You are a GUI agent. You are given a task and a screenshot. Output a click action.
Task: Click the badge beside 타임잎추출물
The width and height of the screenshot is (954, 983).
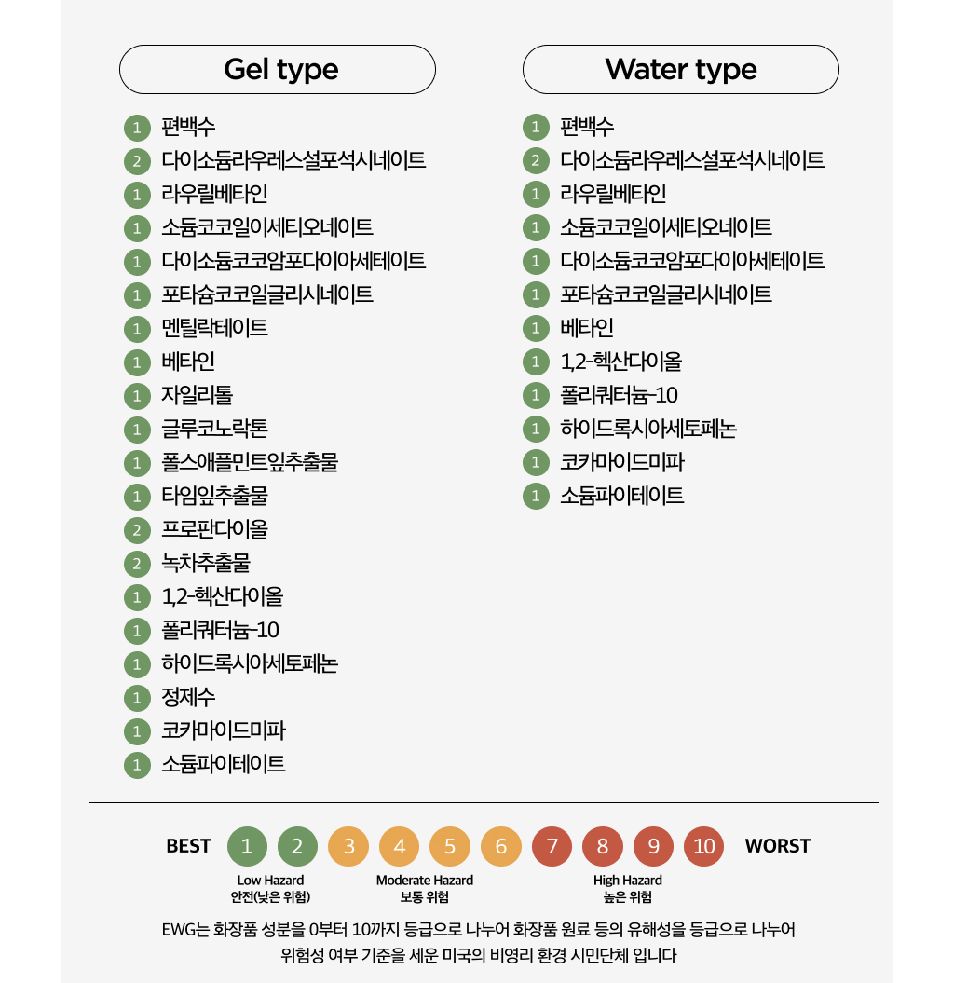[137, 497]
